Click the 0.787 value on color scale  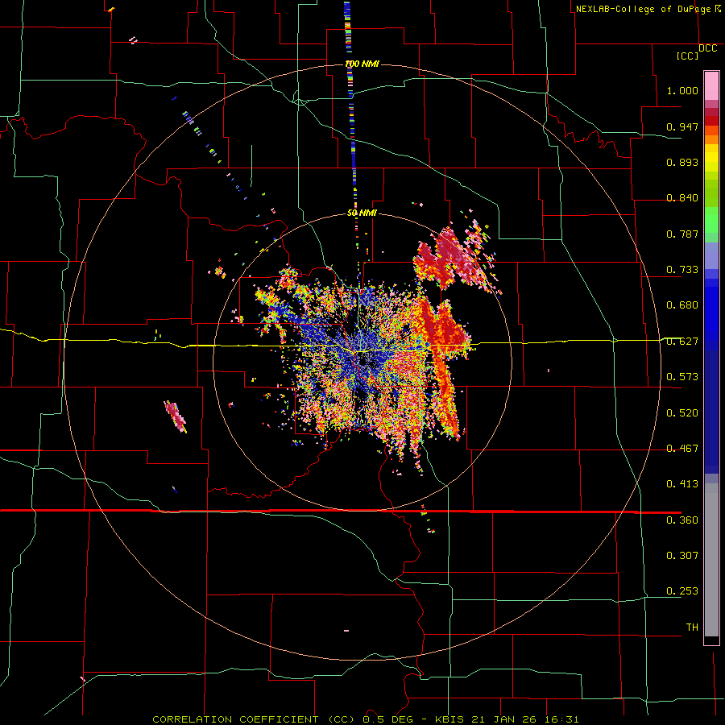[x=682, y=234]
